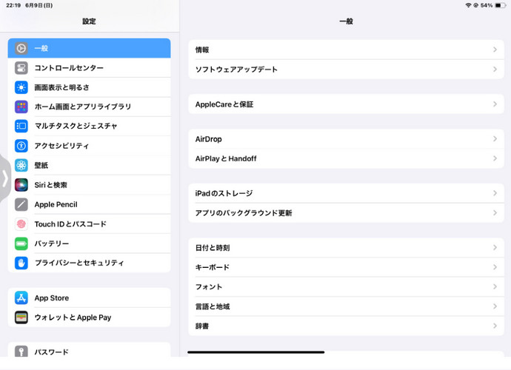Tap the Touch IDとパスコード fingerprint icon
The image size is (511, 370).
pyautogui.click(x=21, y=224)
